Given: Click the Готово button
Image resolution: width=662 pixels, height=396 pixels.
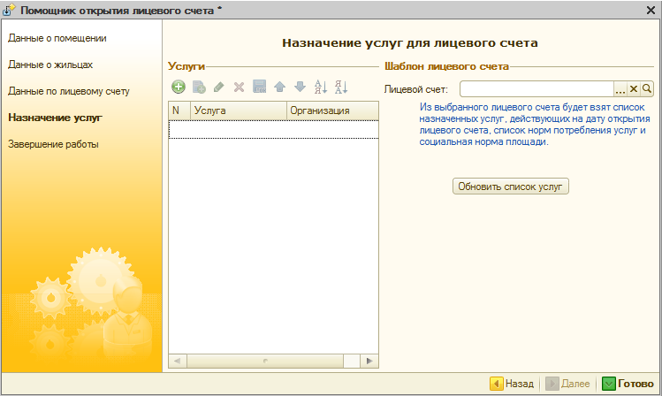Looking at the screenshot, I should coord(628,384).
